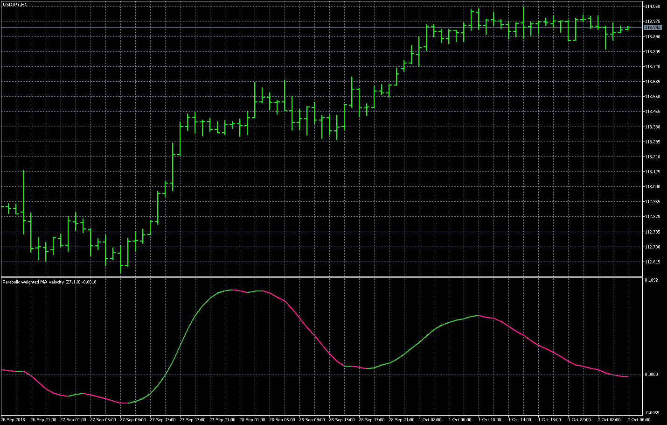
Task: Click the current price tag 113.942
Action: 653,28
